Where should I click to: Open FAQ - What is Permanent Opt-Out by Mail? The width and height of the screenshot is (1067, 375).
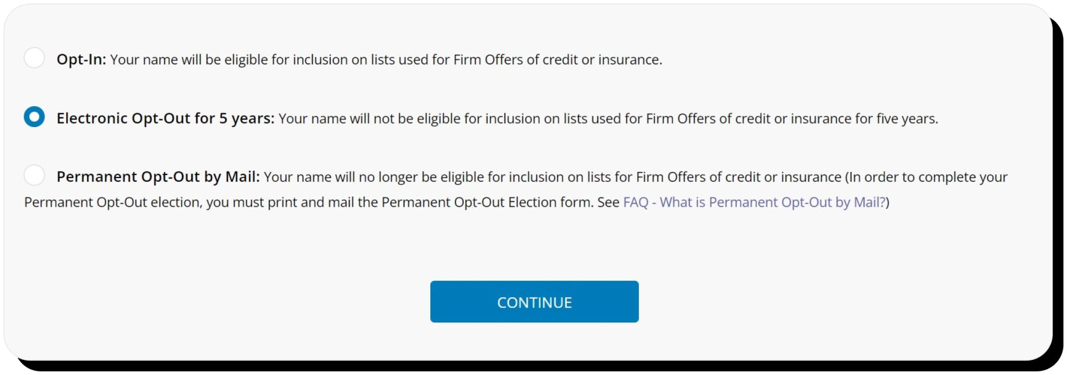(754, 202)
